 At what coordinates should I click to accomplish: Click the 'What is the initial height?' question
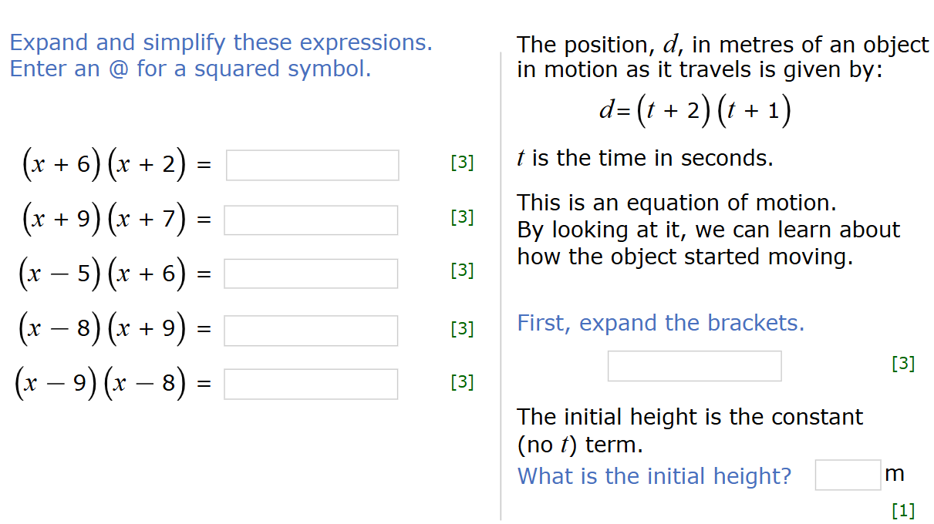pyautogui.click(x=654, y=476)
